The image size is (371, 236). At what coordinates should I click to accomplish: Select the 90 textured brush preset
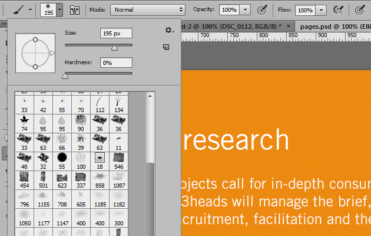81,124
